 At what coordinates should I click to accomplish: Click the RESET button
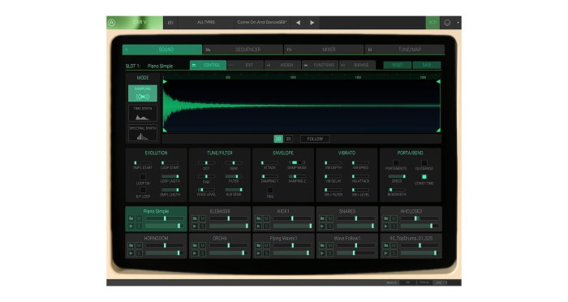click(398, 65)
